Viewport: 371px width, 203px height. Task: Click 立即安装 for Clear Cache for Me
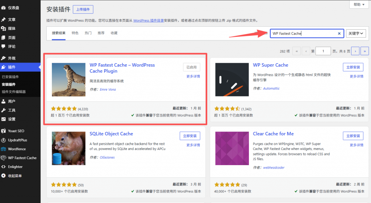click(353, 136)
